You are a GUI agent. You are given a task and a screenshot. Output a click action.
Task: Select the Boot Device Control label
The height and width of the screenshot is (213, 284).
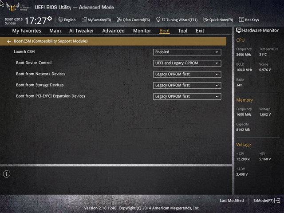(x=34, y=63)
